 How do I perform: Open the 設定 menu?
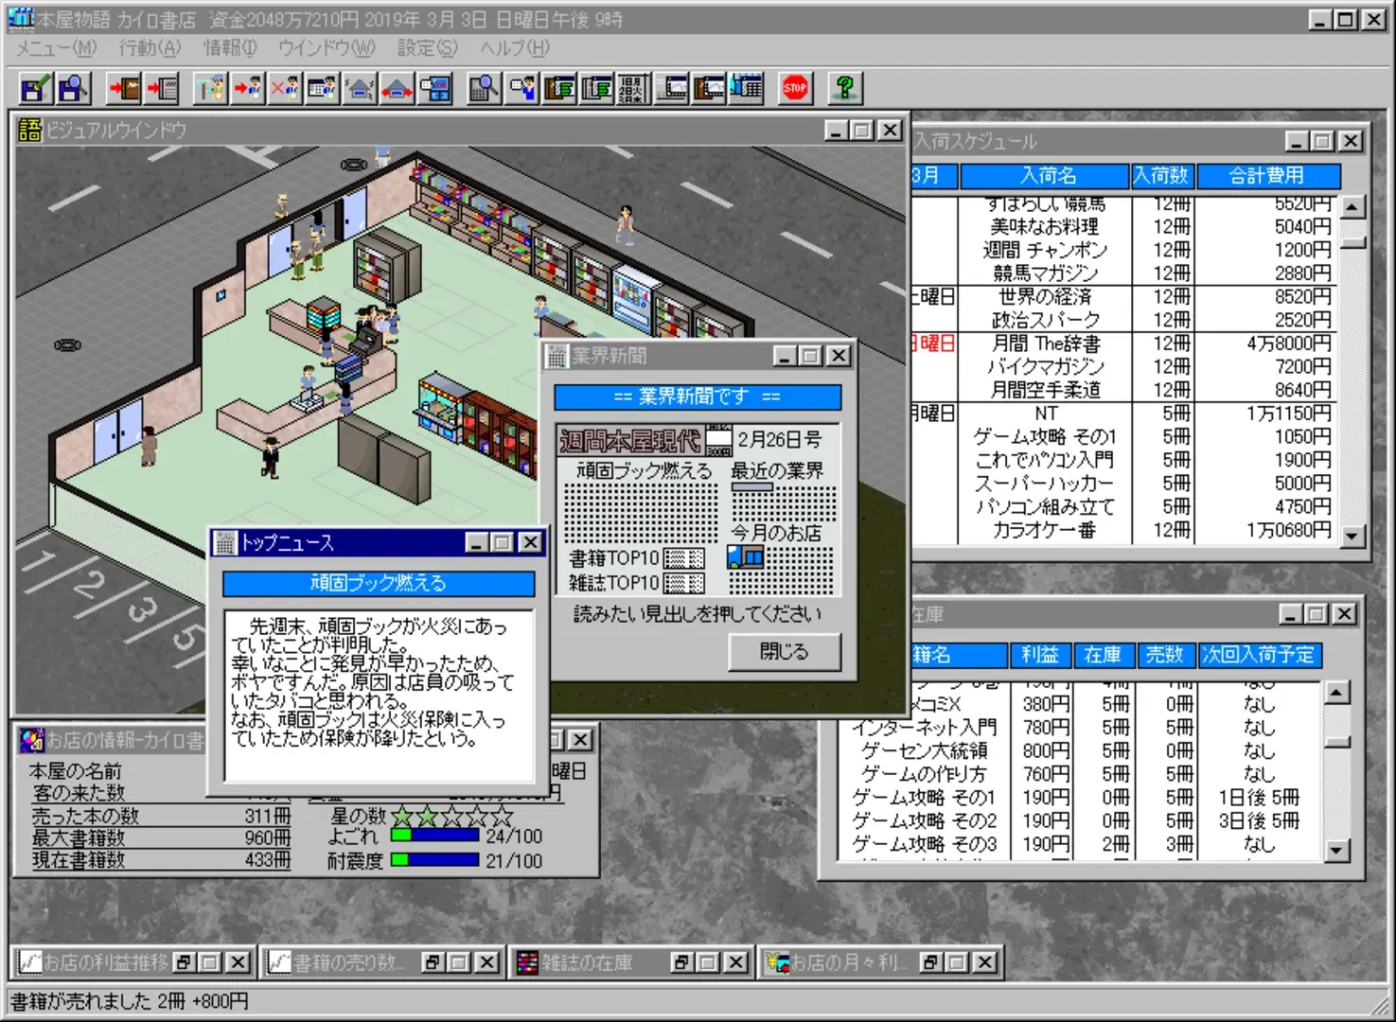click(424, 48)
